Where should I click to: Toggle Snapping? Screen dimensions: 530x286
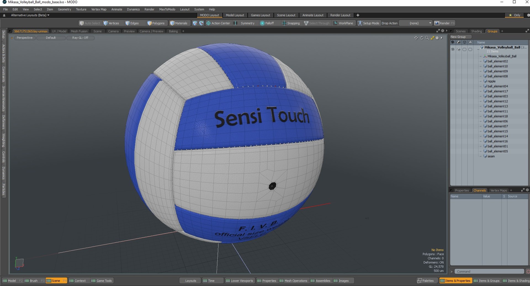[291, 23]
